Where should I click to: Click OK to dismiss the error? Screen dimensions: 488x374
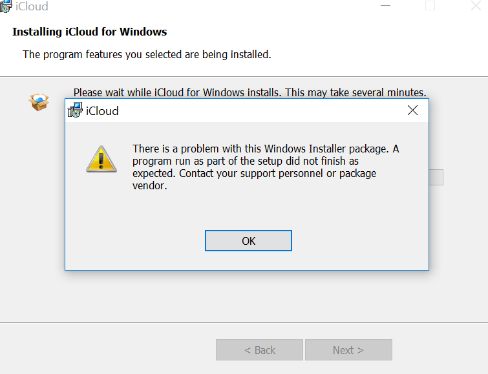tap(248, 241)
